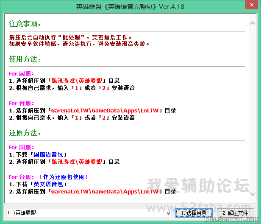Click 'For 台服:' under 使用方法
261x224 pixels.
(22, 103)
